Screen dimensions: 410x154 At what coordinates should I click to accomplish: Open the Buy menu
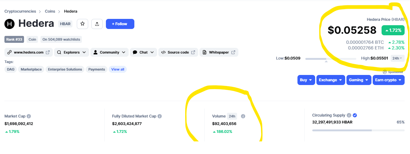[x=306, y=80]
